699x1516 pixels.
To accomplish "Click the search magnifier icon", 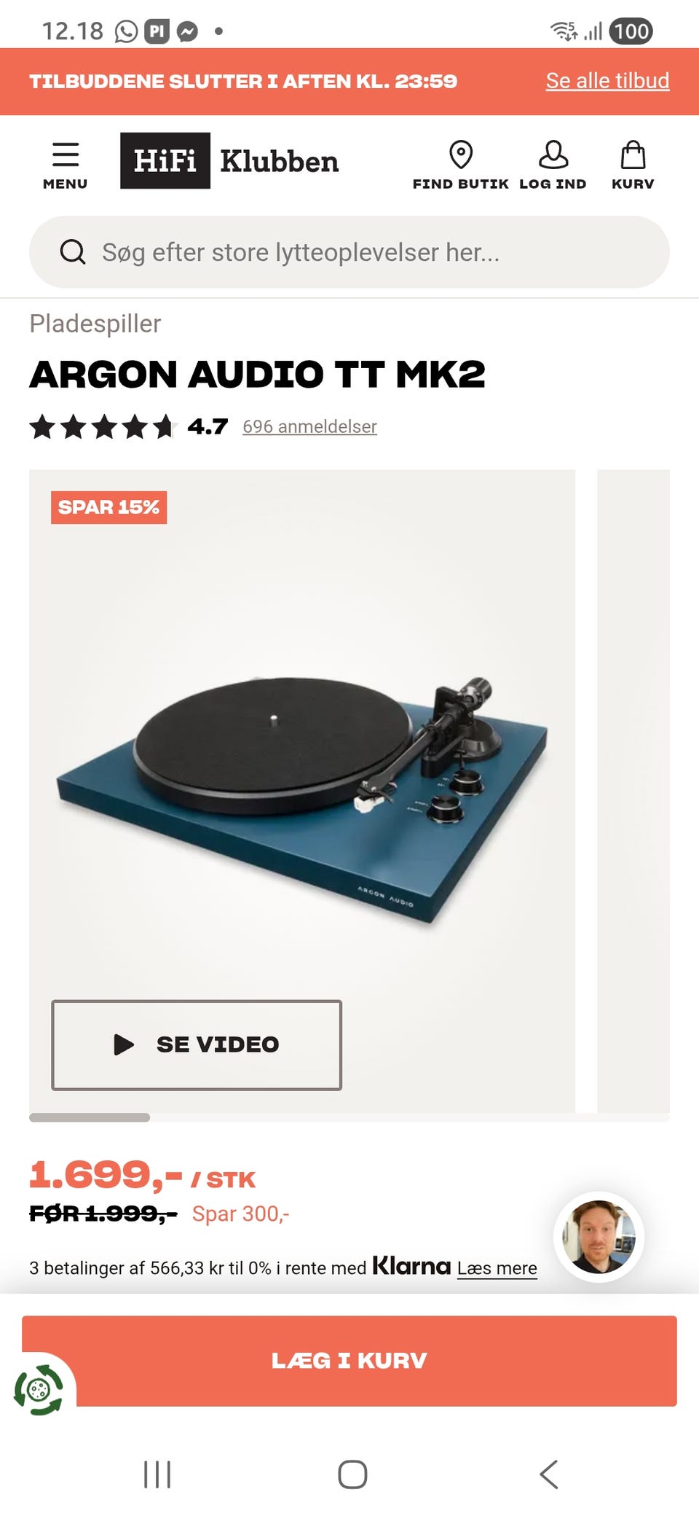I will [x=72, y=252].
